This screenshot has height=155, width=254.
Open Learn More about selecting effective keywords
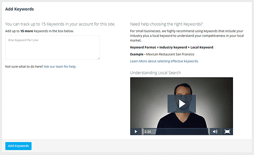point(164,61)
